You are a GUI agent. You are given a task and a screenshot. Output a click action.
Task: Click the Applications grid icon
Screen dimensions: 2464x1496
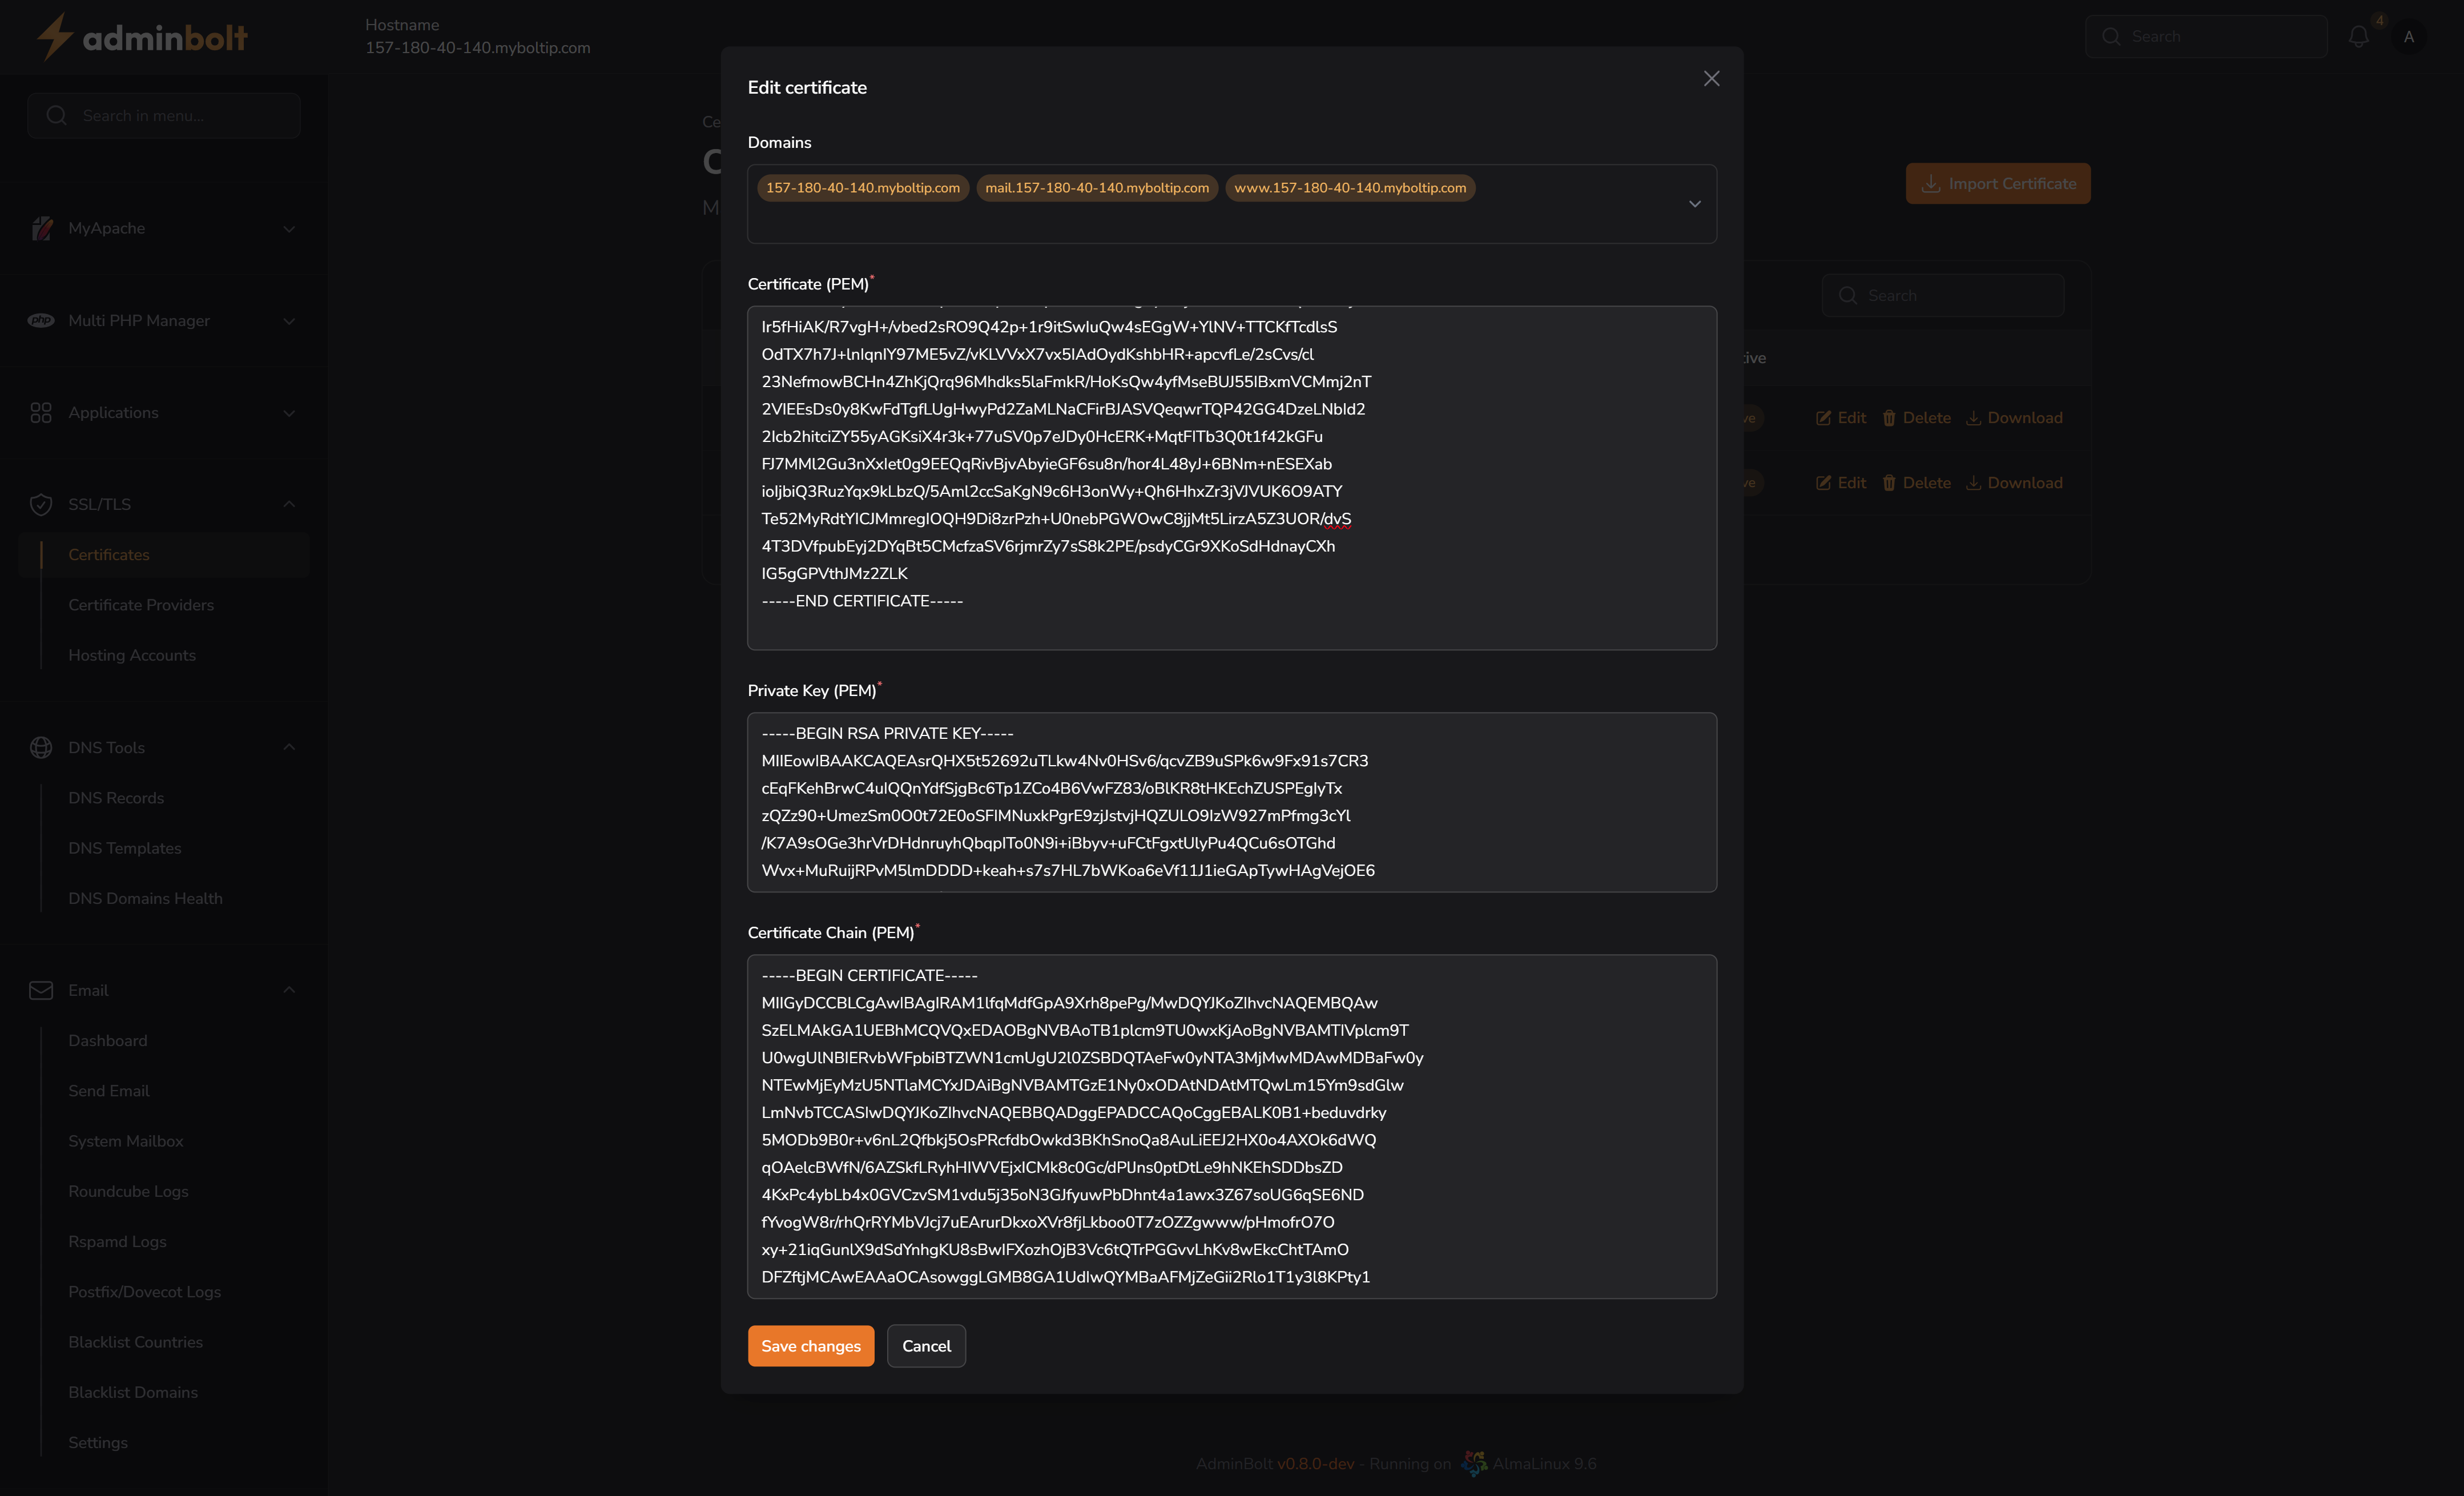tap(41, 412)
